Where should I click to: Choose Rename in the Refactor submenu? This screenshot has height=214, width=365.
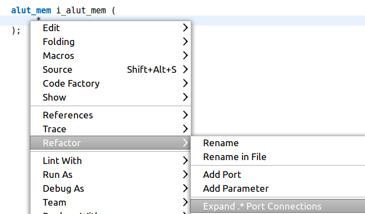(x=278, y=143)
